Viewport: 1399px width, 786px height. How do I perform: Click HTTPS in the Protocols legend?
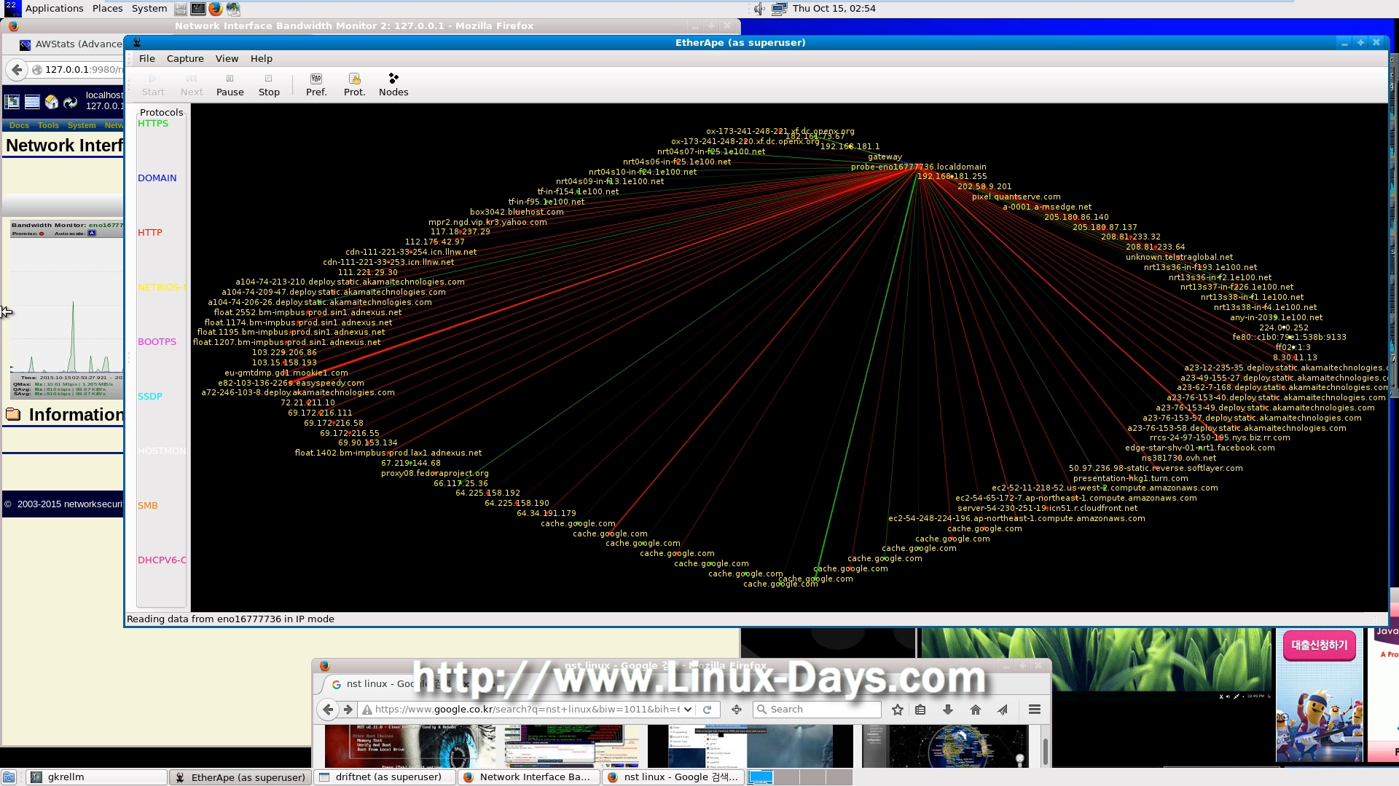tap(153, 123)
